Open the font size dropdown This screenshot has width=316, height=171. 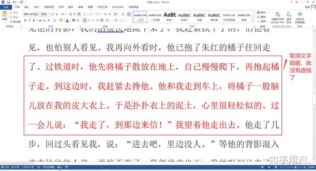tap(49, 14)
